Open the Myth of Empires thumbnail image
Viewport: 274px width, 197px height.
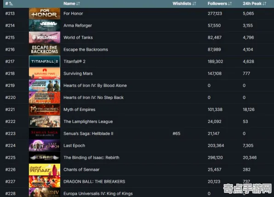(x=45, y=110)
